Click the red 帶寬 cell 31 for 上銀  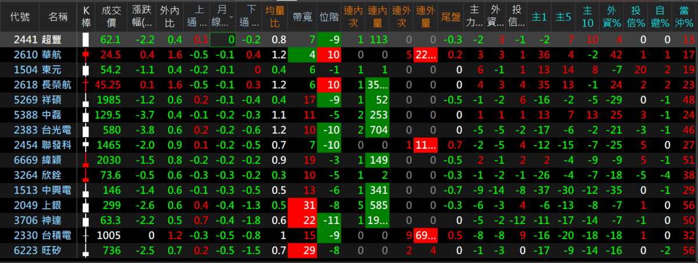click(x=302, y=205)
